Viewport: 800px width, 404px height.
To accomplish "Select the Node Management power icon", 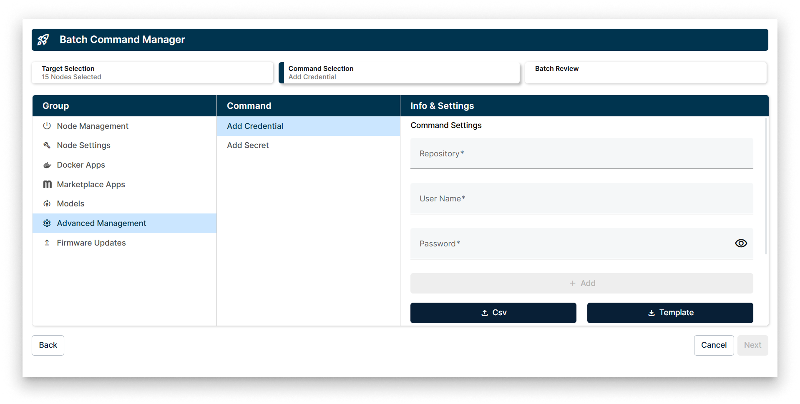I will tap(47, 125).
